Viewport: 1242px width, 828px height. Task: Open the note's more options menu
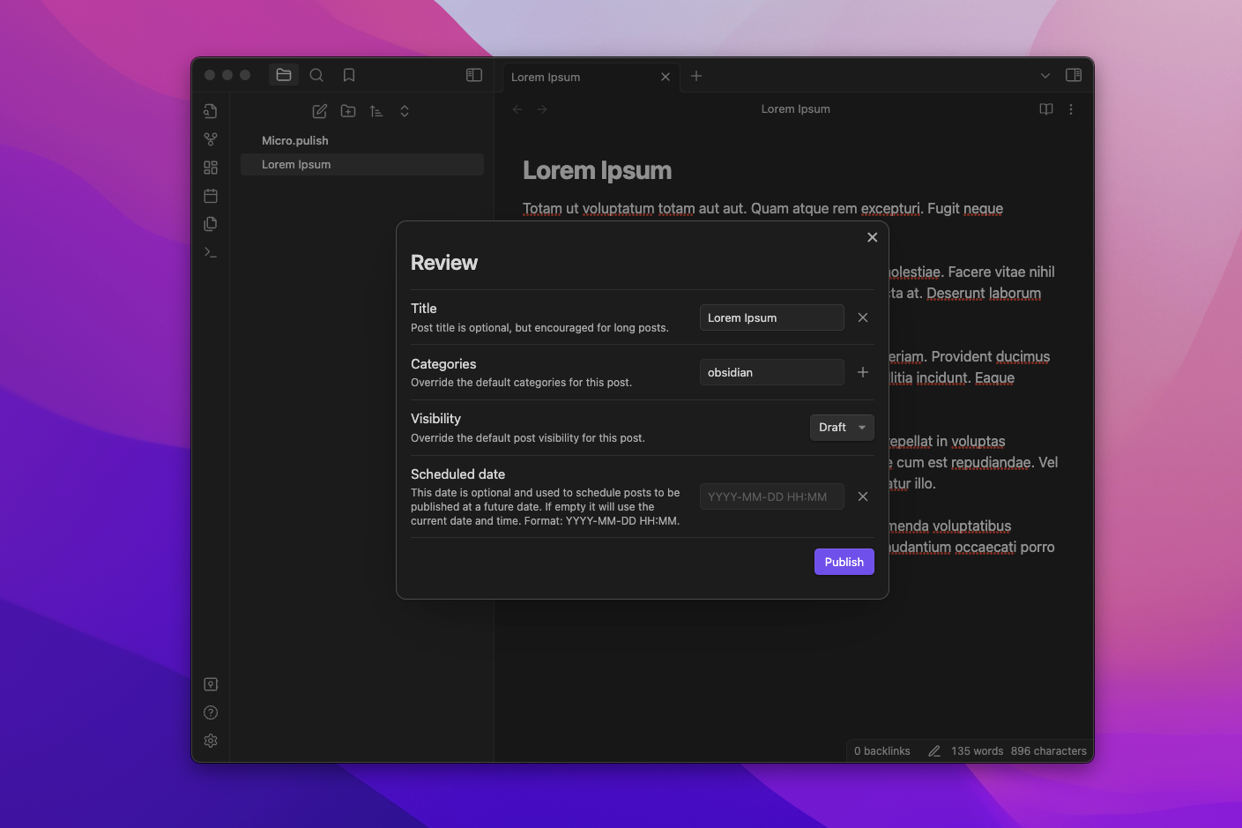[1071, 108]
